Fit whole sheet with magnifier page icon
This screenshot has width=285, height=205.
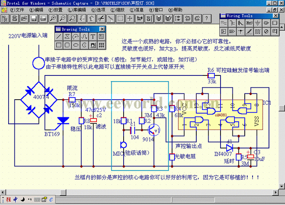[x=72, y=18]
